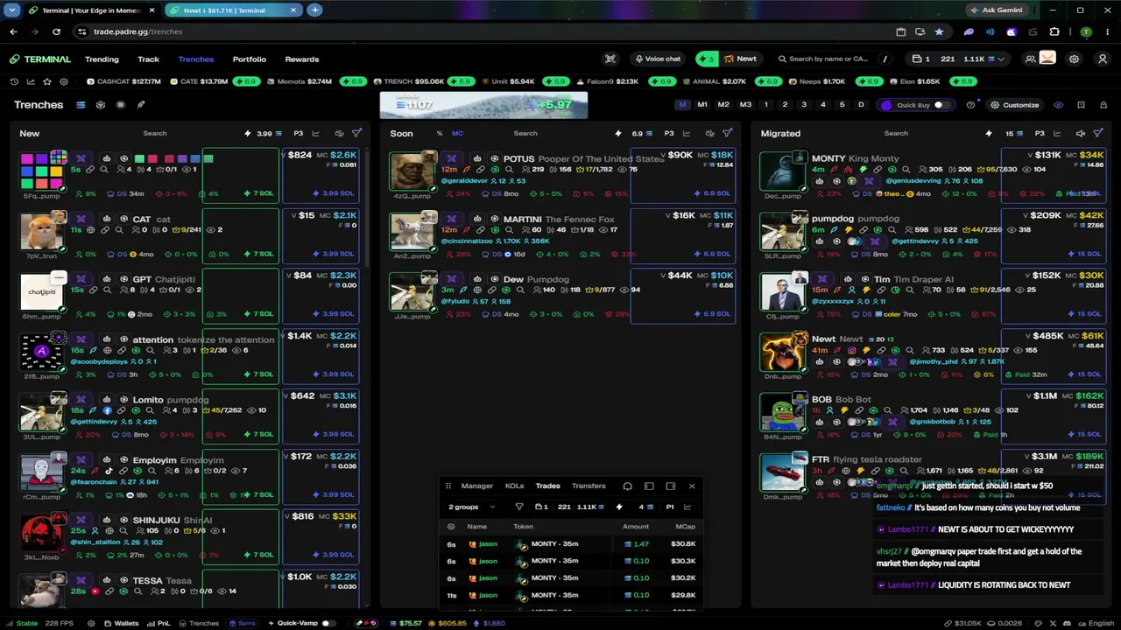Click speaker icon in the Migrated column

pyautogui.click(x=1080, y=134)
